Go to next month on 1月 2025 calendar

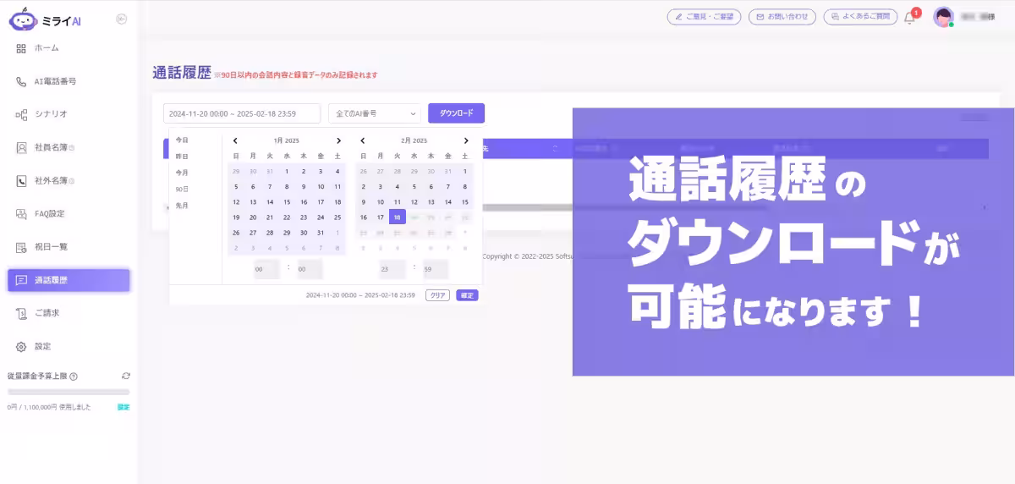[338, 140]
